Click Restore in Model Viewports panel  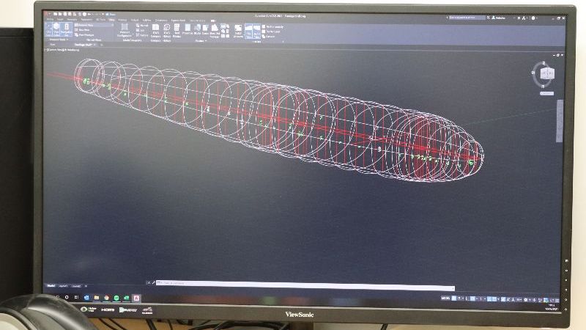[x=141, y=35]
